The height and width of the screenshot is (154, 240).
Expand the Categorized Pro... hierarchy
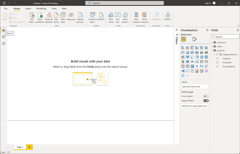point(214,54)
